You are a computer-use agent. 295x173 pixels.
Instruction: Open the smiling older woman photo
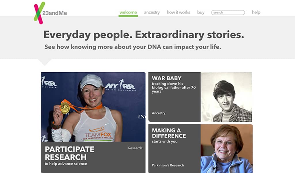(x=226, y=148)
